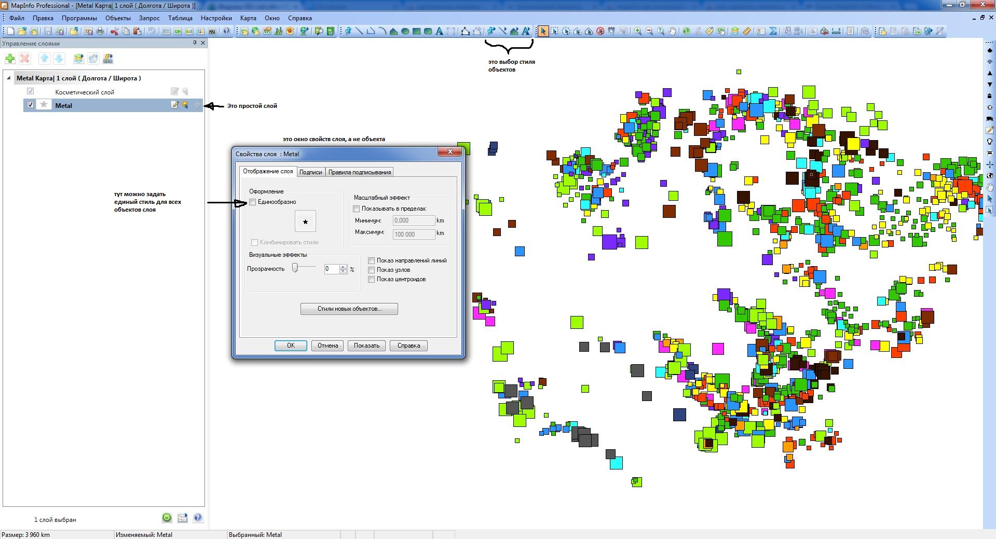996x539 pixels.
Task: Open the Карта menu
Action: click(x=248, y=18)
